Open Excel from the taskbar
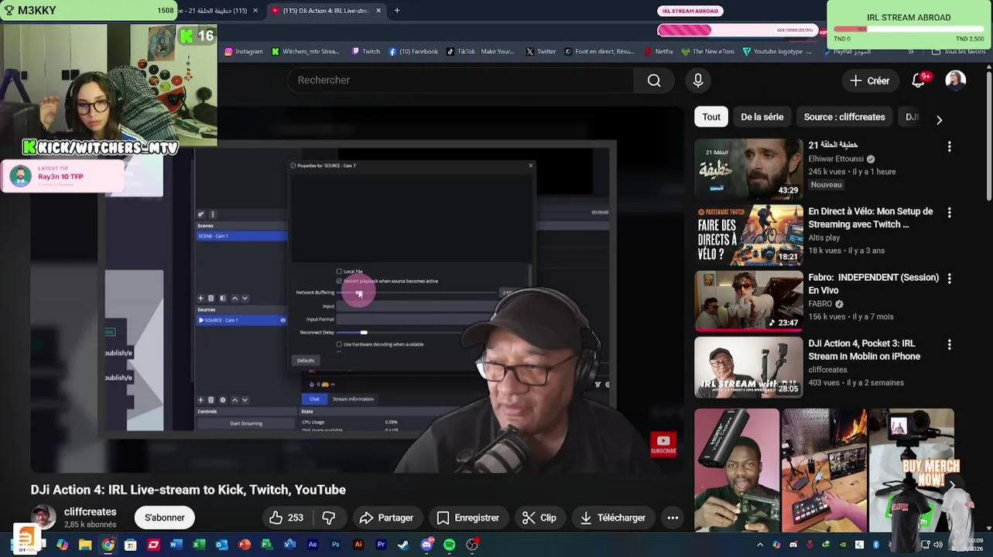Screen dimensions: 993x557 tap(199, 545)
